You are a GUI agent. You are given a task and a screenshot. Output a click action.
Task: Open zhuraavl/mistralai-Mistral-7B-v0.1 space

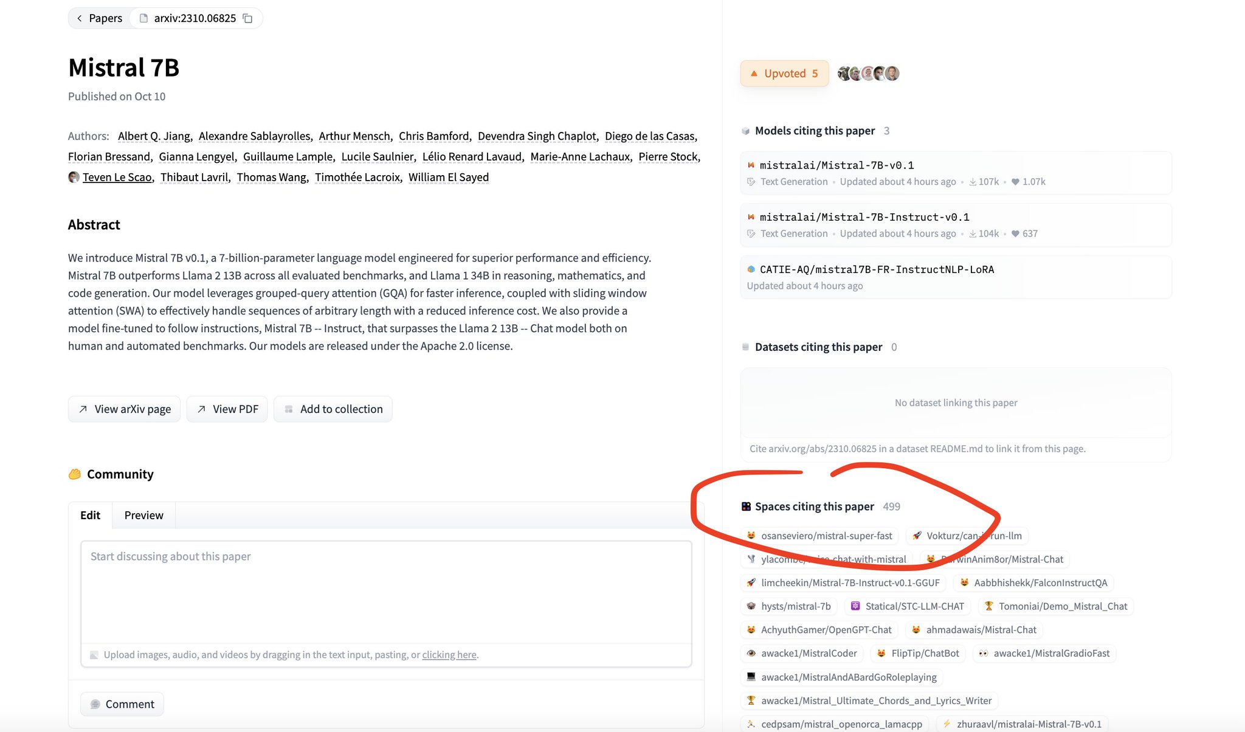tap(1022, 724)
